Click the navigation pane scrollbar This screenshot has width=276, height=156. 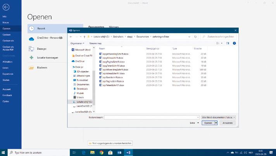(94, 88)
